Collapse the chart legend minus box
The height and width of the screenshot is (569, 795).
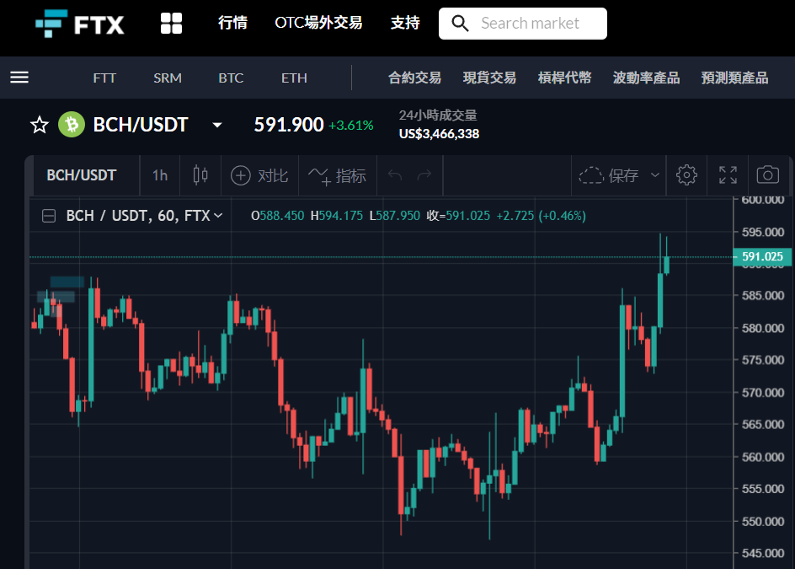49,216
